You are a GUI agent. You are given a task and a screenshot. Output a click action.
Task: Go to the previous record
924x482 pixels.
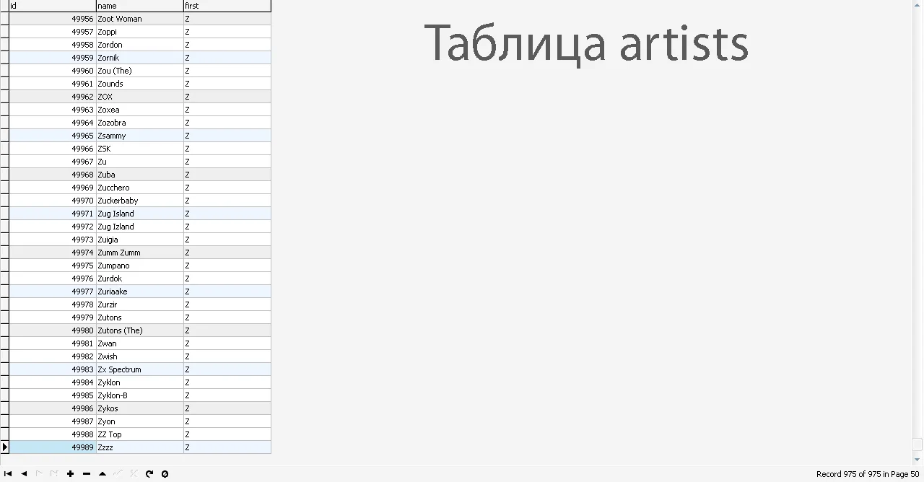pyautogui.click(x=24, y=474)
